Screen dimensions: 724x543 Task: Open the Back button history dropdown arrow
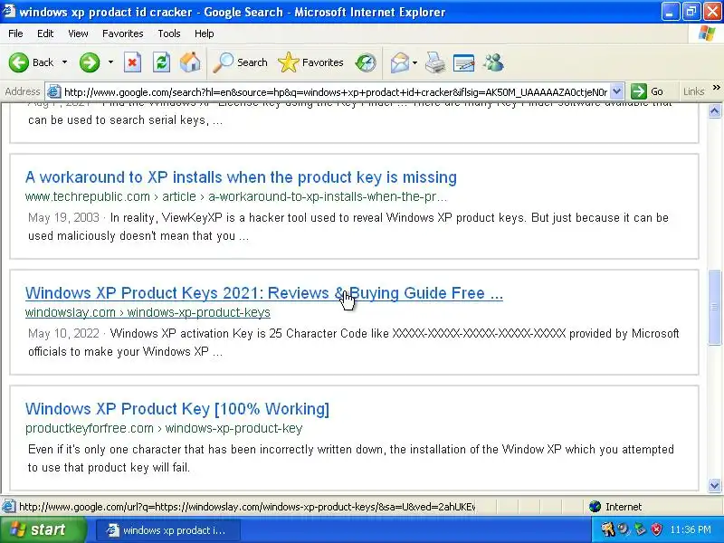tap(64, 62)
